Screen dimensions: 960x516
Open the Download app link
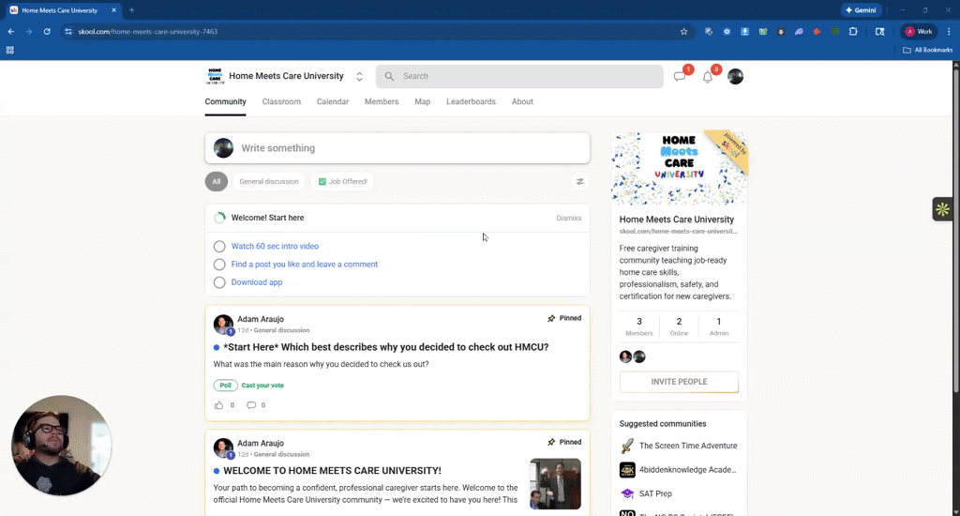coord(257,282)
